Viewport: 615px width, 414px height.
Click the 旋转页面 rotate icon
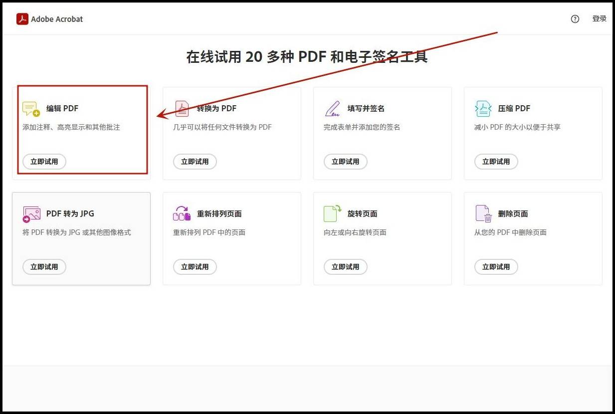(x=332, y=213)
